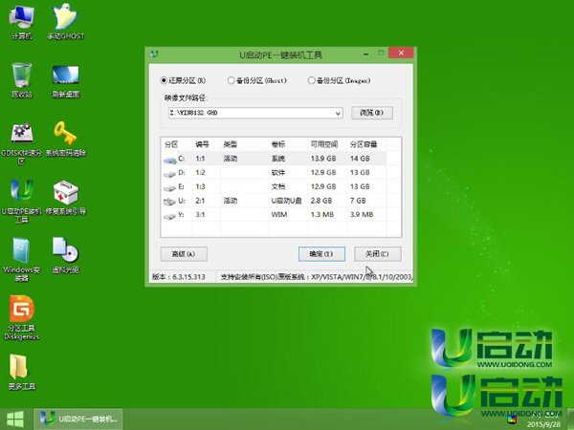
Task: Launch the U启动PE装机工具 desktop icon
Action: [x=22, y=201]
